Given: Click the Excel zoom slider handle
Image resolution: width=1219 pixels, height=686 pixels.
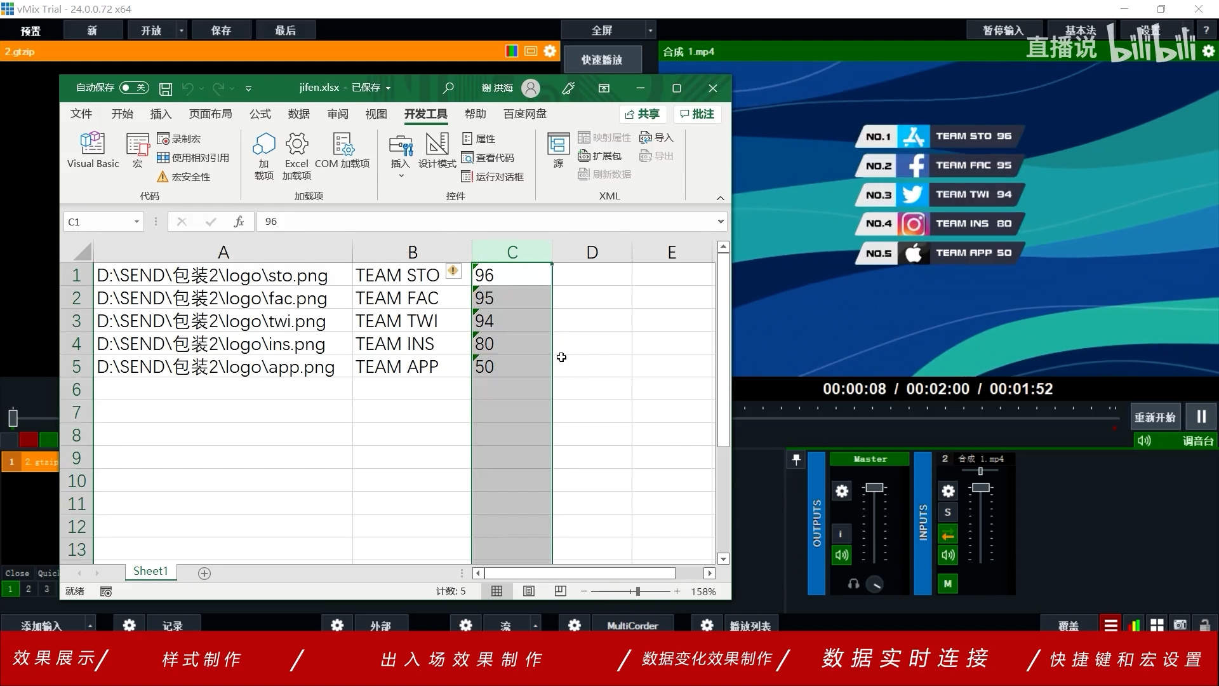Looking at the screenshot, I should click(637, 591).
